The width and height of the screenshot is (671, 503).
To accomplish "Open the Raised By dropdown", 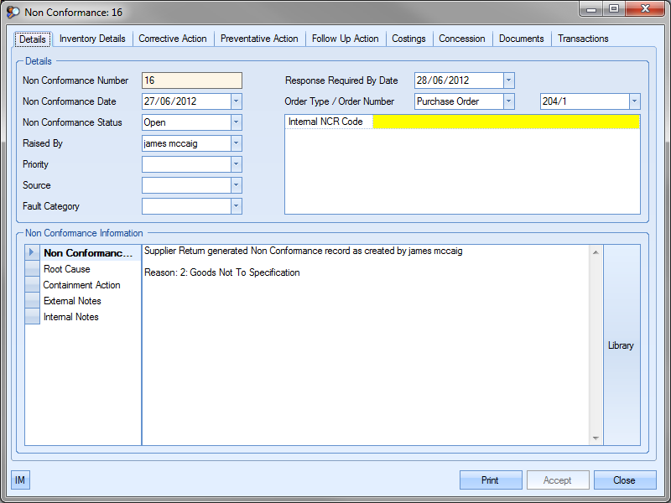I will click(236, 143).
